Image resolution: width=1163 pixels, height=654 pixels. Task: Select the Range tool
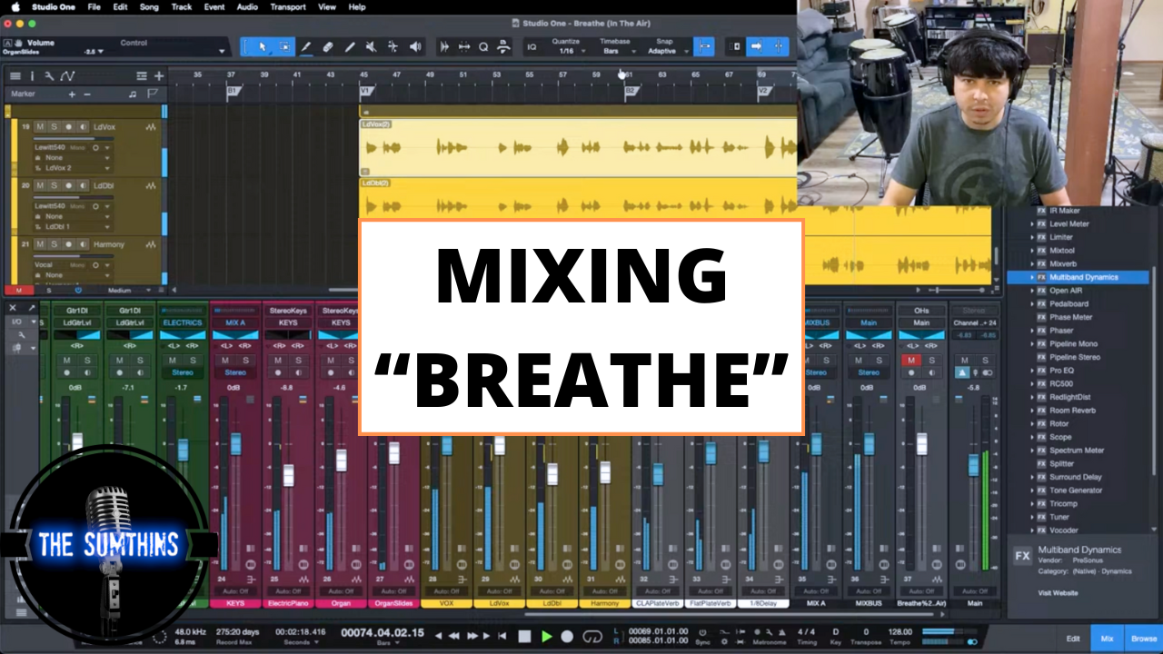[284, 46]
